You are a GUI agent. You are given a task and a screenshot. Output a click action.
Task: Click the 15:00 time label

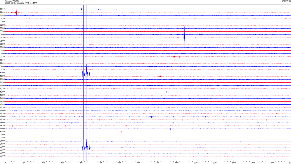coord(2,104)
